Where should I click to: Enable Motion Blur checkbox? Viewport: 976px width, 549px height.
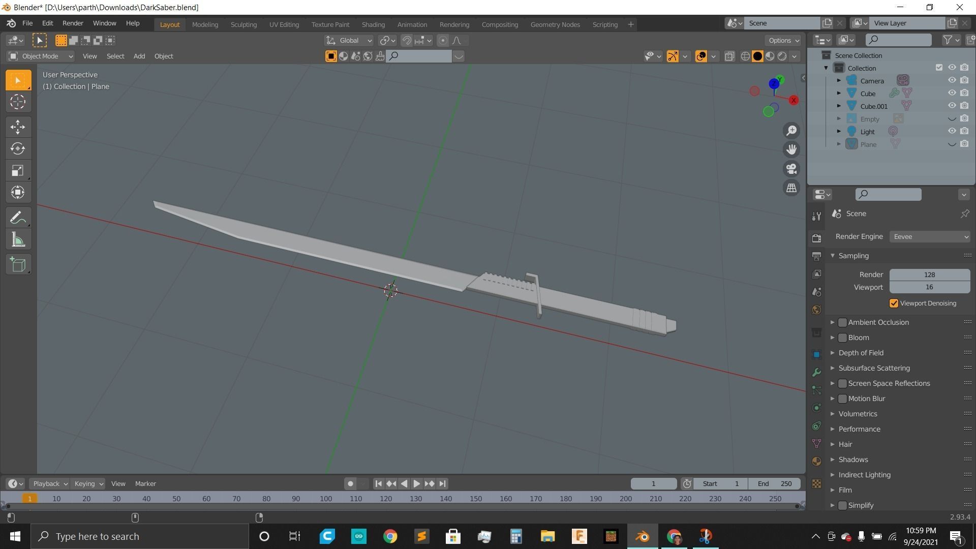[x=842, y=399]
